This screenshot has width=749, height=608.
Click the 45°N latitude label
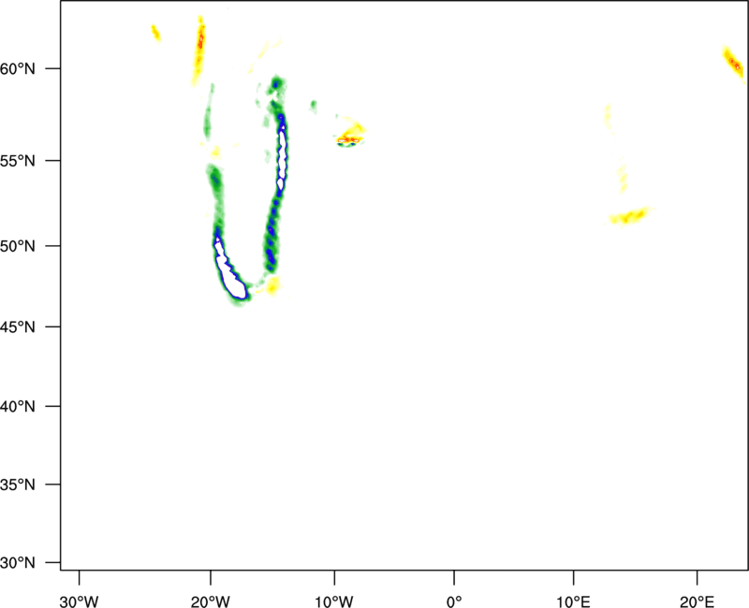coord(18,327)
